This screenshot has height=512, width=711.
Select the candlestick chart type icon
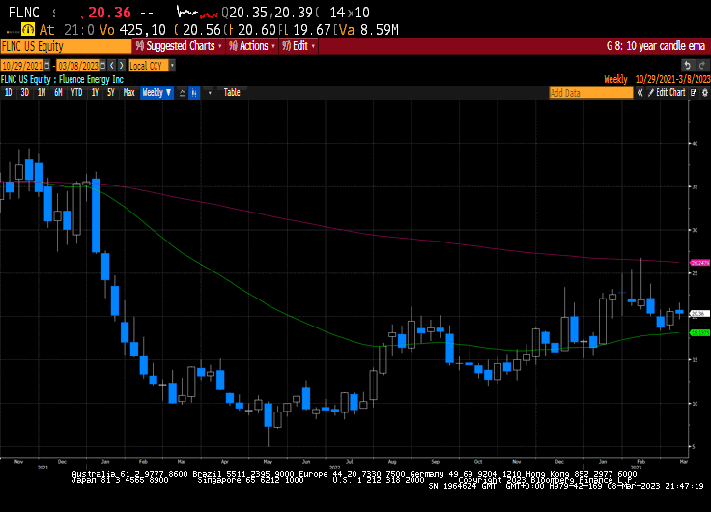pyautogui.click(x=194, y=93)
